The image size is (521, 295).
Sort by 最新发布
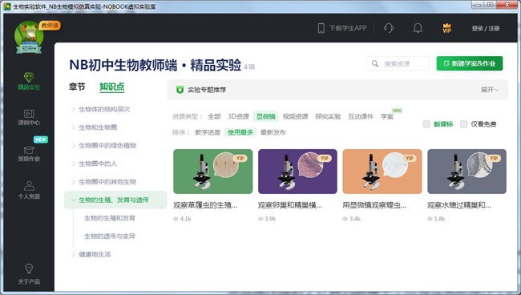(x=273, y=132)
